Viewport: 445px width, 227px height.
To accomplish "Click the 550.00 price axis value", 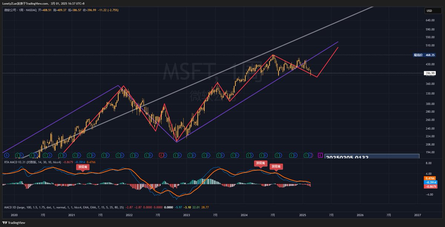I will point(430,37).
